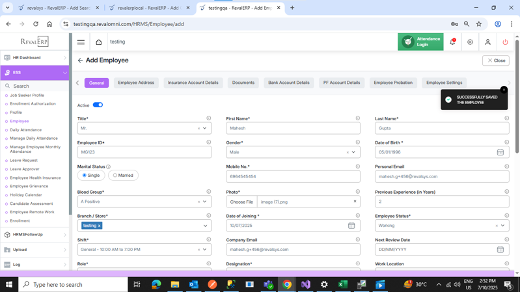Screen dimensions: 520x292
Task: Open the Bank Account Details tab
Action: point(288,83)
